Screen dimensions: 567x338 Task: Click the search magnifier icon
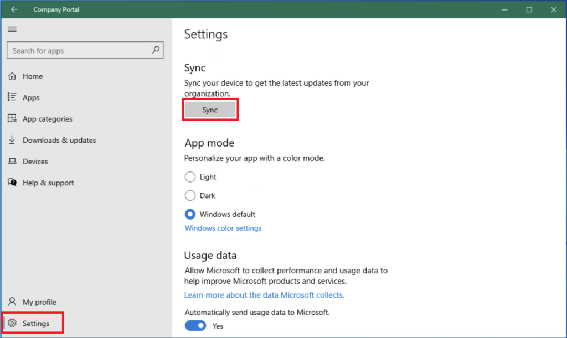click(x=156, y=50)
